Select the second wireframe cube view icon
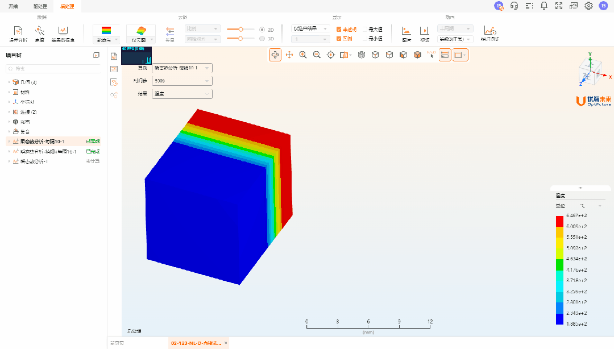 389,55
